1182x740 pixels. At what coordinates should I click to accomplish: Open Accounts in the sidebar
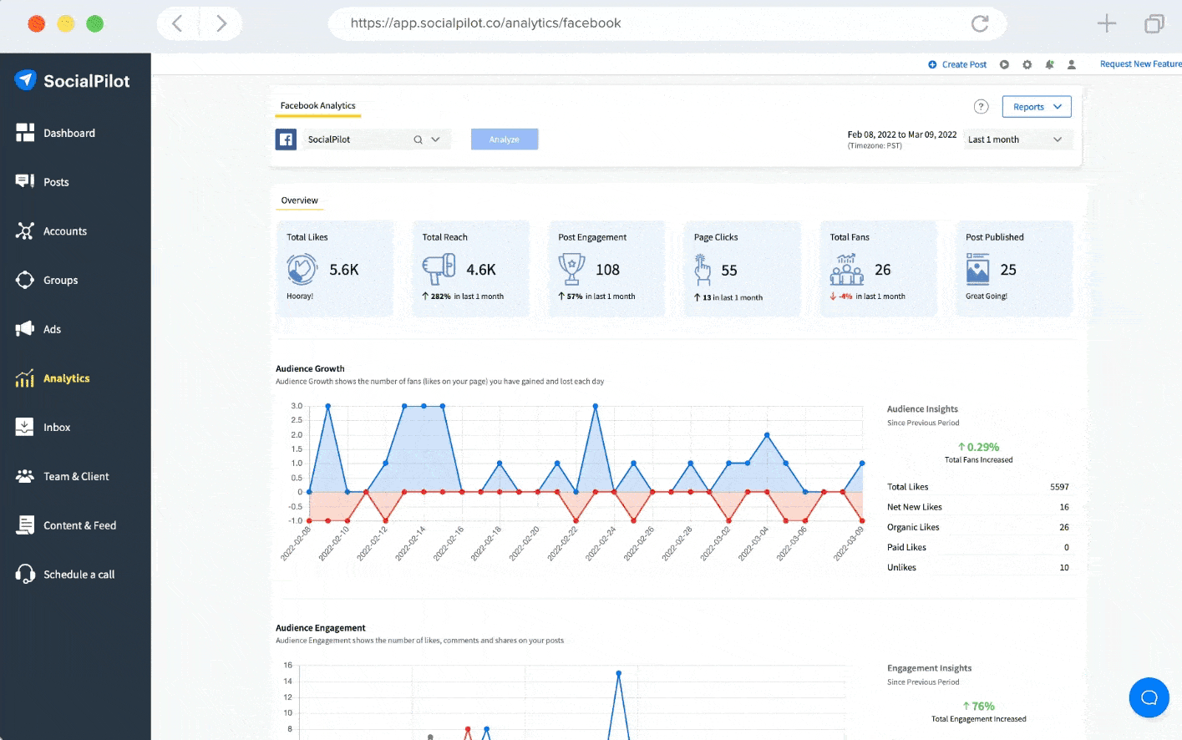[65, 231]
